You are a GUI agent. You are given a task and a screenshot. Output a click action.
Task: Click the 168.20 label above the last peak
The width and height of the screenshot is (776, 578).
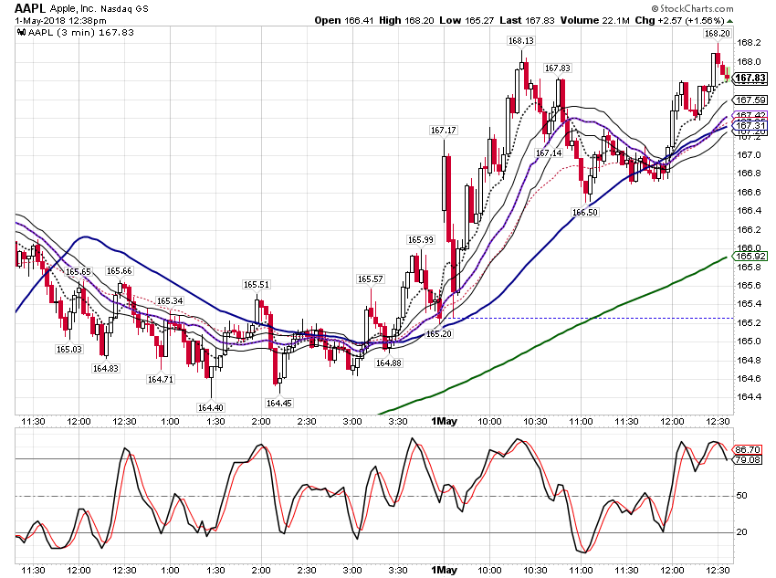point(717,33)
